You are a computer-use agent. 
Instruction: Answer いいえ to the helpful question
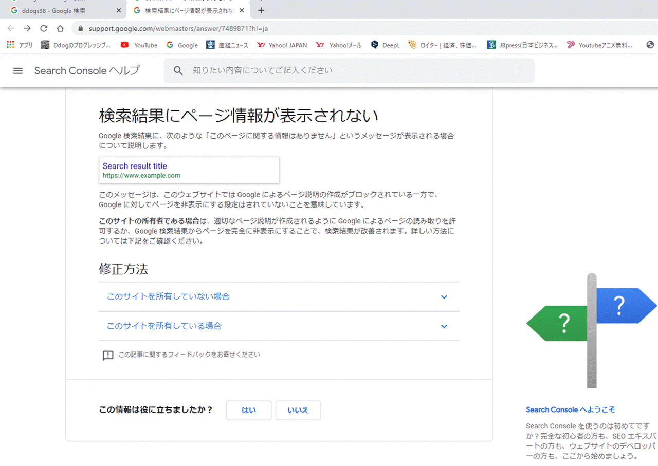(x=298, y=411)
